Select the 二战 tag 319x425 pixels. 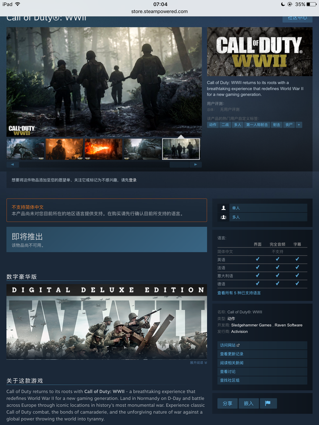coord(225,125)
